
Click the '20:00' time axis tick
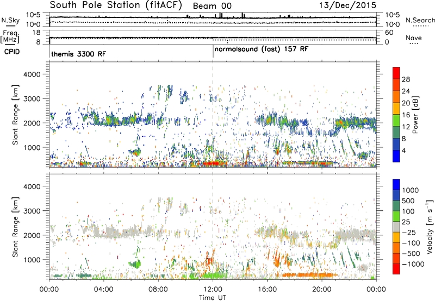[322, 290]
